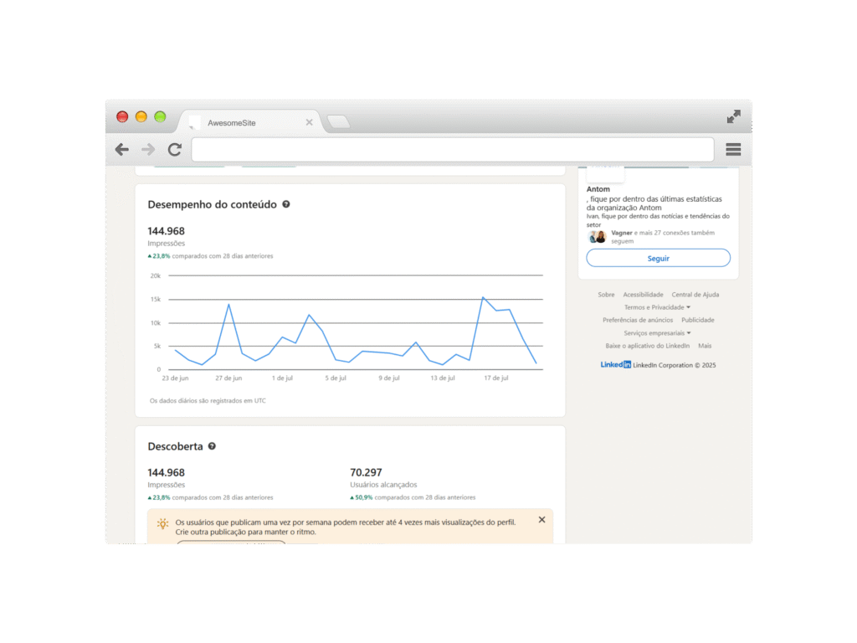
Task: Click help icon beside Desempenho do conteúdo
Action: pyautogui.click(x=286, y=204)
